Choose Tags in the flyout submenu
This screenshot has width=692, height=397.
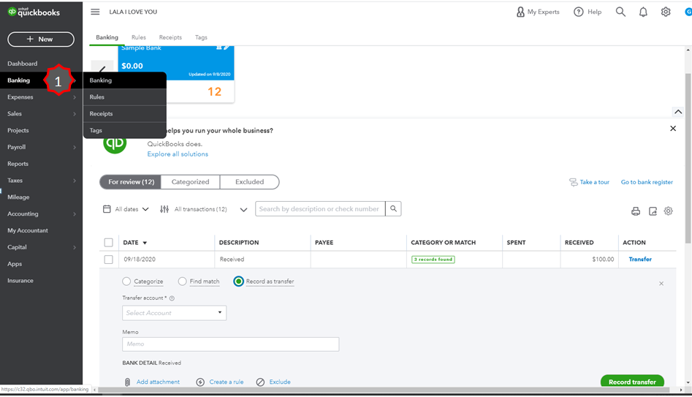pyautogui.click(x=124, y=130)
